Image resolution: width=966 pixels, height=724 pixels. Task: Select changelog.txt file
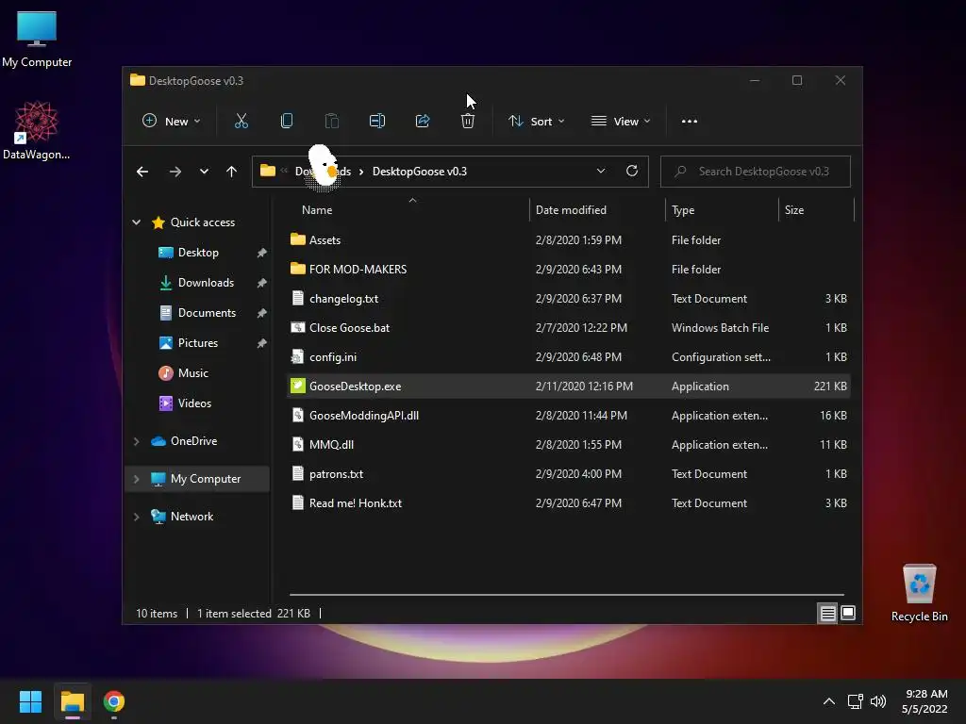pos(569,299)
